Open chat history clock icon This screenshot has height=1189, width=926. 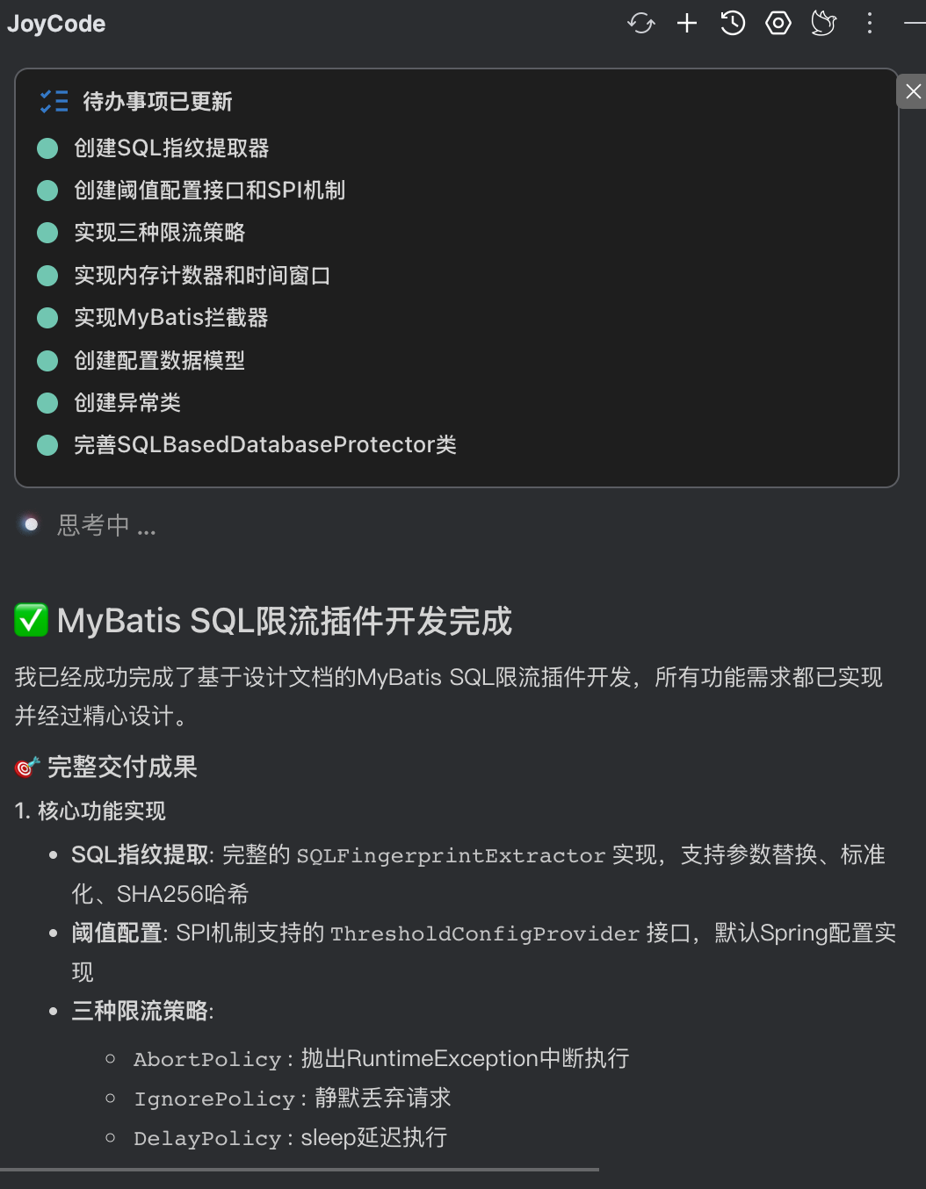733,24
